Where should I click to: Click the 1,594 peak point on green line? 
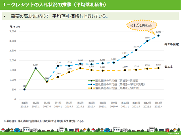[36, 68]
